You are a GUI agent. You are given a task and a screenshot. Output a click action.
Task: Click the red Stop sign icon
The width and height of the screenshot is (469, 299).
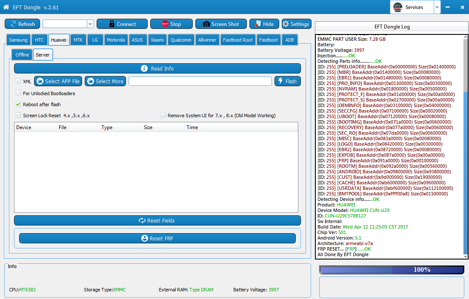[x=165, y=24]
